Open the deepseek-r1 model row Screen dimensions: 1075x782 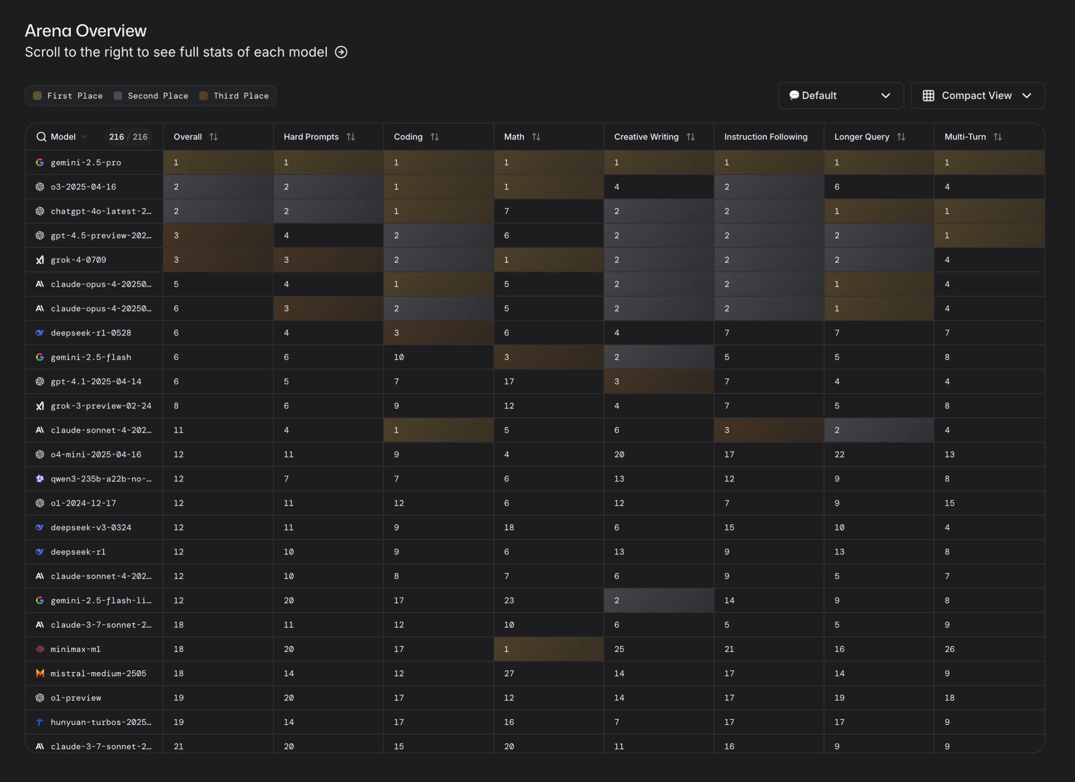(535, 552)
